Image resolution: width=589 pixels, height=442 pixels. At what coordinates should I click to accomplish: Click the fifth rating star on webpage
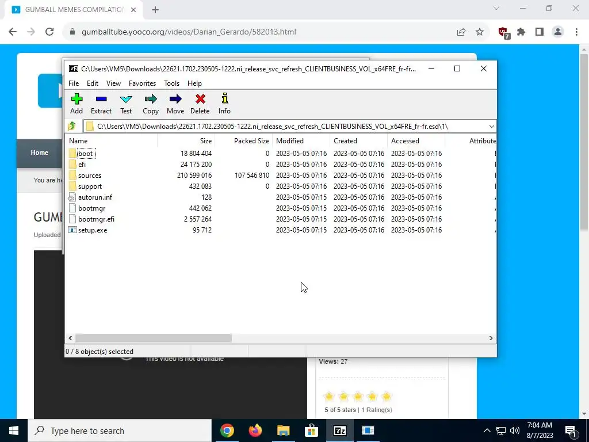pos(387,397)
